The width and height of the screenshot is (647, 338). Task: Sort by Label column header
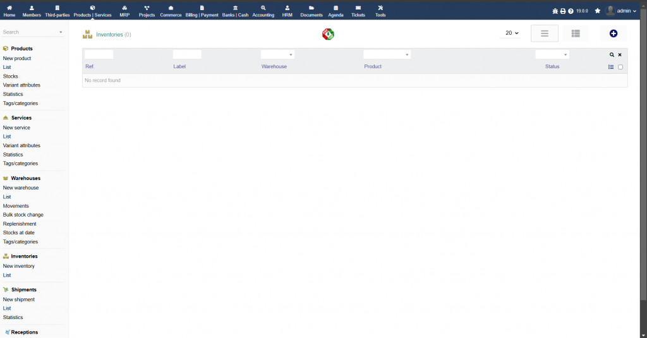tap(179, 66)
